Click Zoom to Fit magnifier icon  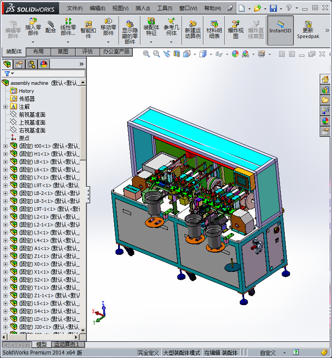tap(146, 54)
